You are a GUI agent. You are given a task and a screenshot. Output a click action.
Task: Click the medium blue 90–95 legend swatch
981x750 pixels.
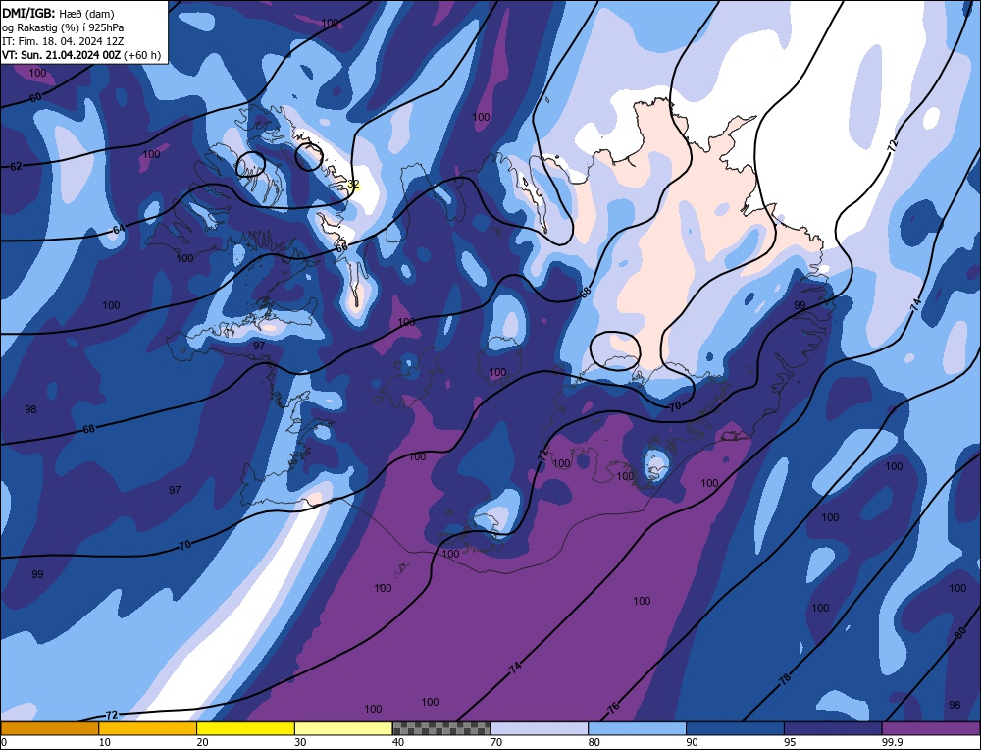coord(735,728)
